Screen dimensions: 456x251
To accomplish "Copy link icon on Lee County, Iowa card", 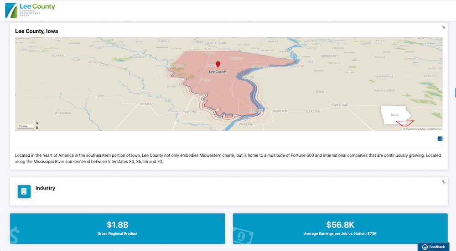I will click(x=444, y=27).
